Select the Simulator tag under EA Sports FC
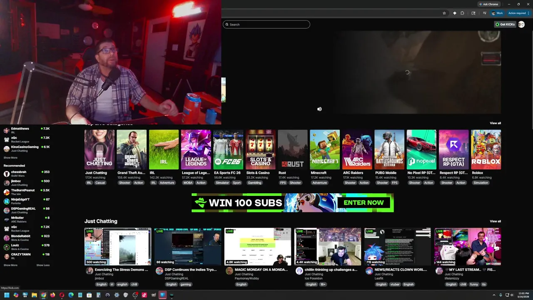The height and width of the screenshot is (300, 533). [222, 182]
